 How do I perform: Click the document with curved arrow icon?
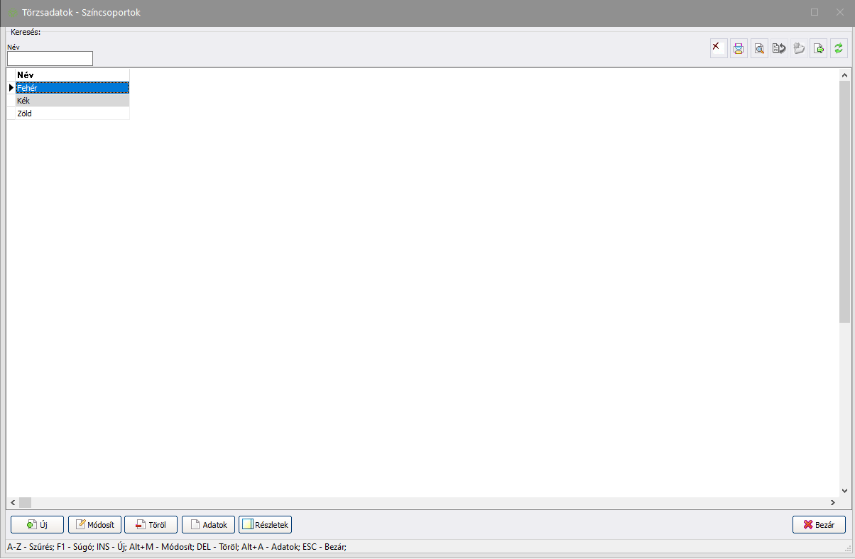779,48
